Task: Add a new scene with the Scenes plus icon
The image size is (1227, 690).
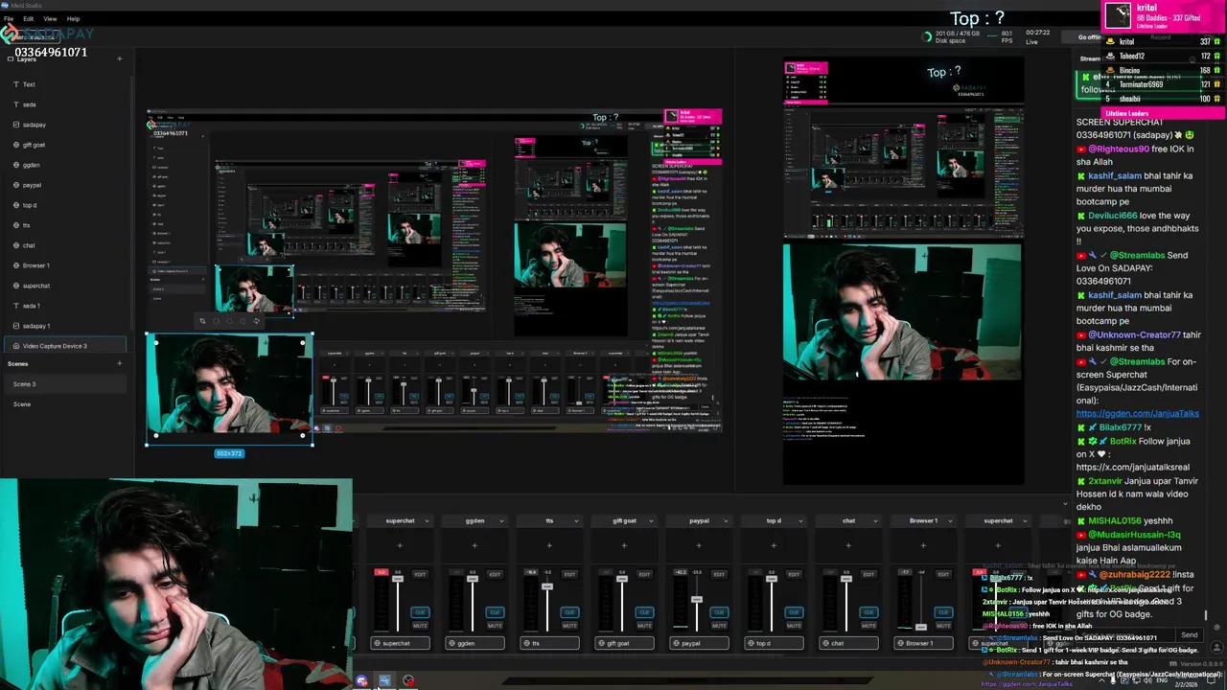Action: pos(119,364)
